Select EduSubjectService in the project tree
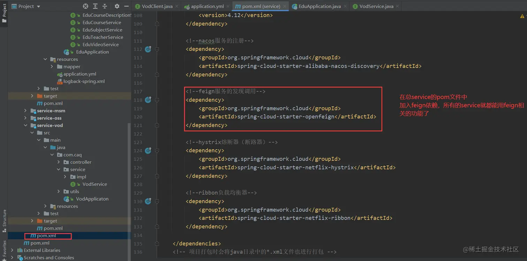This screenshot has width=527, height=261. pyautogui.click(x=102, y=30)
